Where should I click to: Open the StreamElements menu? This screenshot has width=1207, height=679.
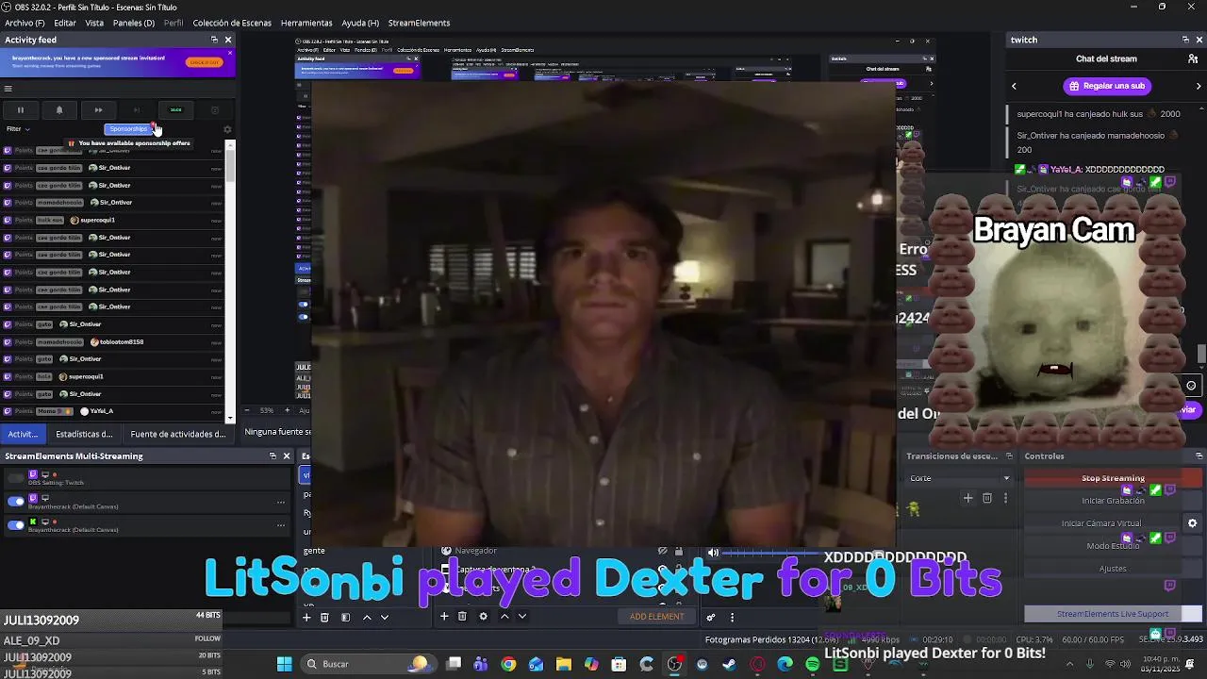tap(419, 23)
